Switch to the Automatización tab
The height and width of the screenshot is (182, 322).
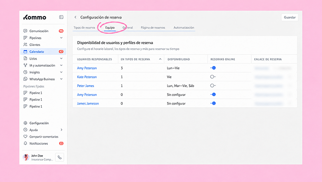(x=184, y=28)
